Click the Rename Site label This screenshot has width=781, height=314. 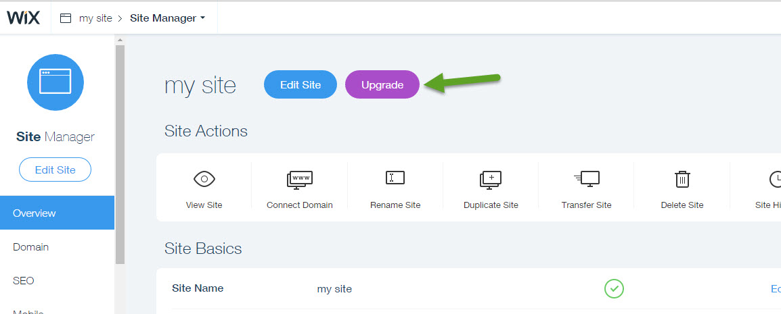tap(395, 205)
